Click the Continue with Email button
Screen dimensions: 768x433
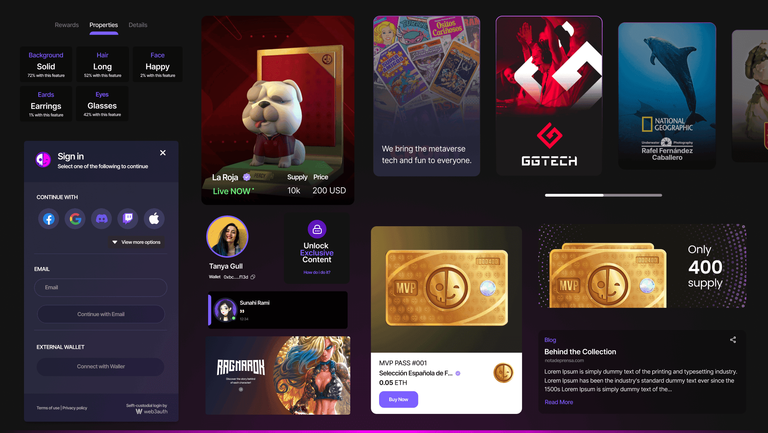(x=101, y=314)
